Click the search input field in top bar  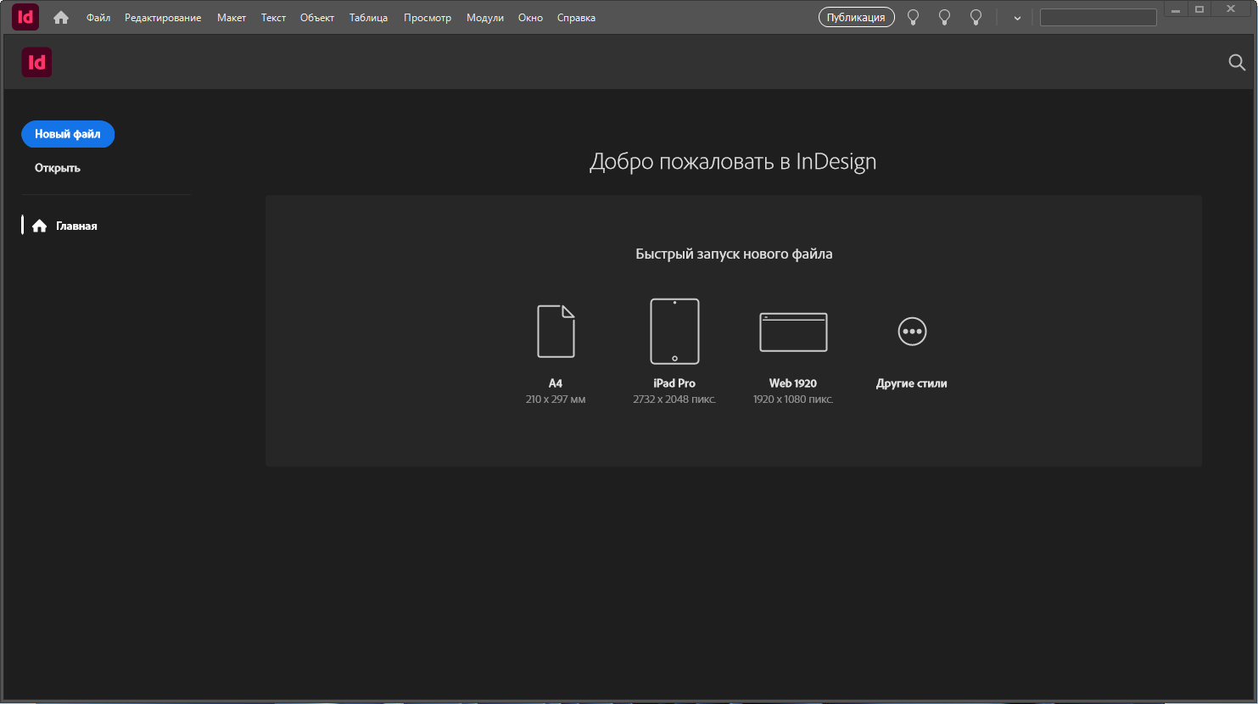pos(1098,18)
